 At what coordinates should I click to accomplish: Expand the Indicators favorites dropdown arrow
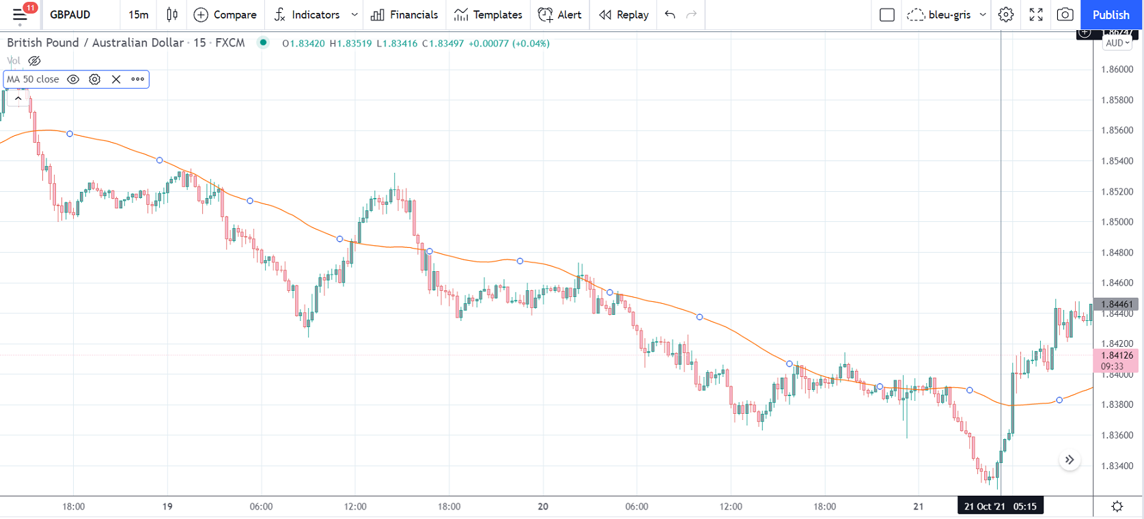(x=354, y=14)
